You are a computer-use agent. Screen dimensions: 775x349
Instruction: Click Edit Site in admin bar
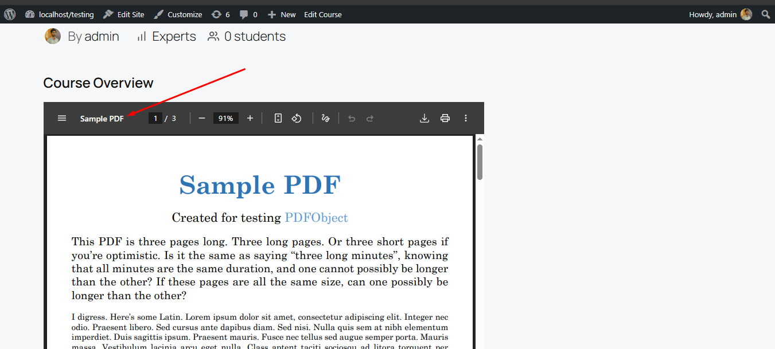124,14
